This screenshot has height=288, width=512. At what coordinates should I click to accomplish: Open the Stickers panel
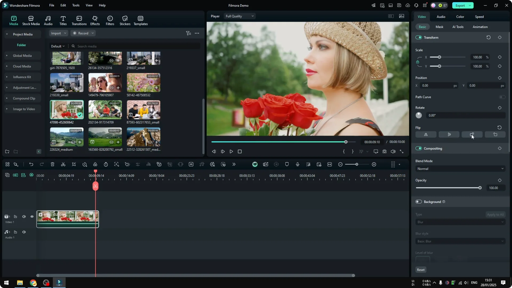point(125,20)
